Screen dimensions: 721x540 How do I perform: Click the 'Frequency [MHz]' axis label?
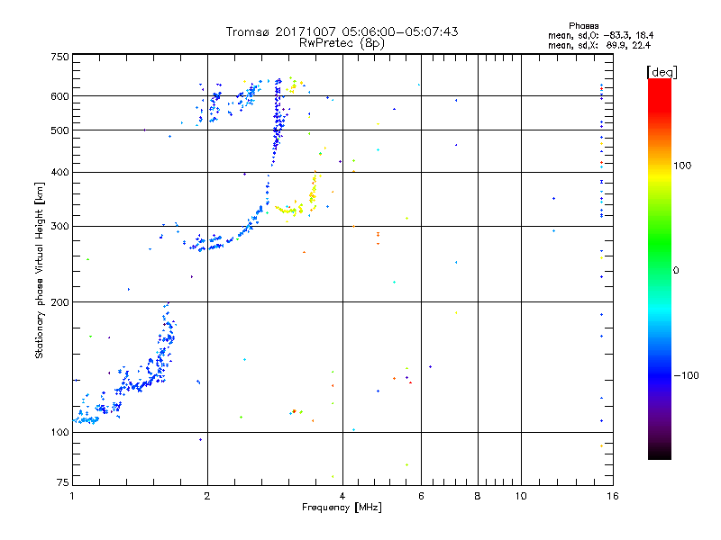point(342,508)
